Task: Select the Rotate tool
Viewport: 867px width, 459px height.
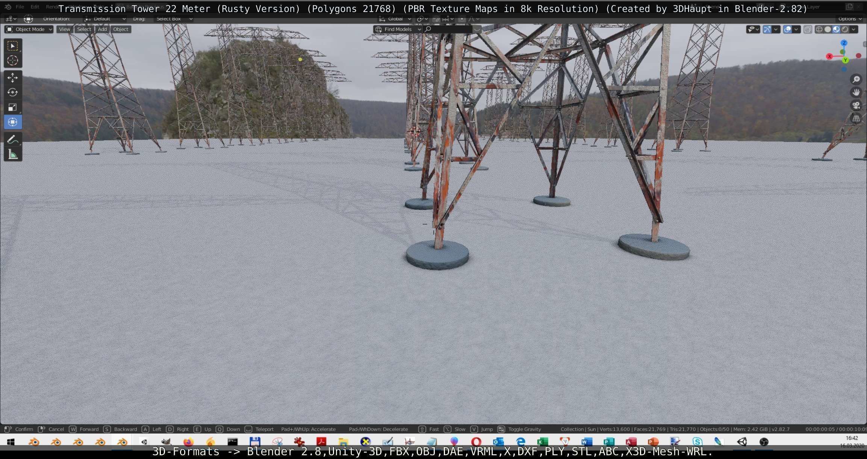Action: (x=13, y=92)
